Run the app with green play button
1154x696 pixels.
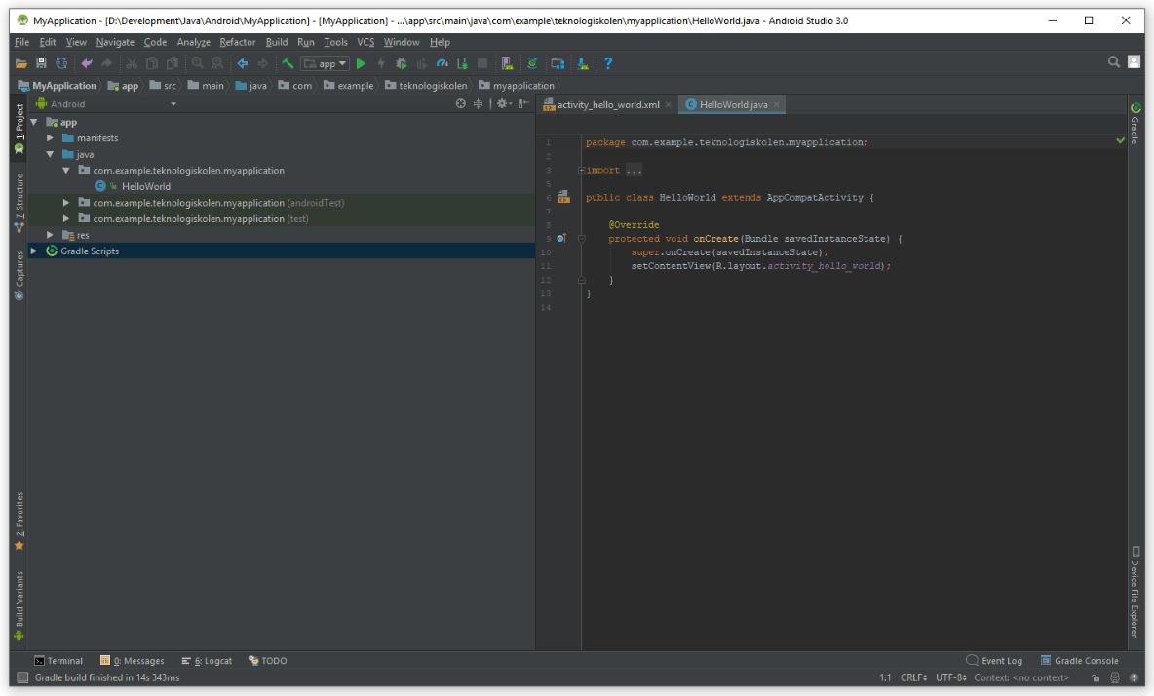click(362, 64)
